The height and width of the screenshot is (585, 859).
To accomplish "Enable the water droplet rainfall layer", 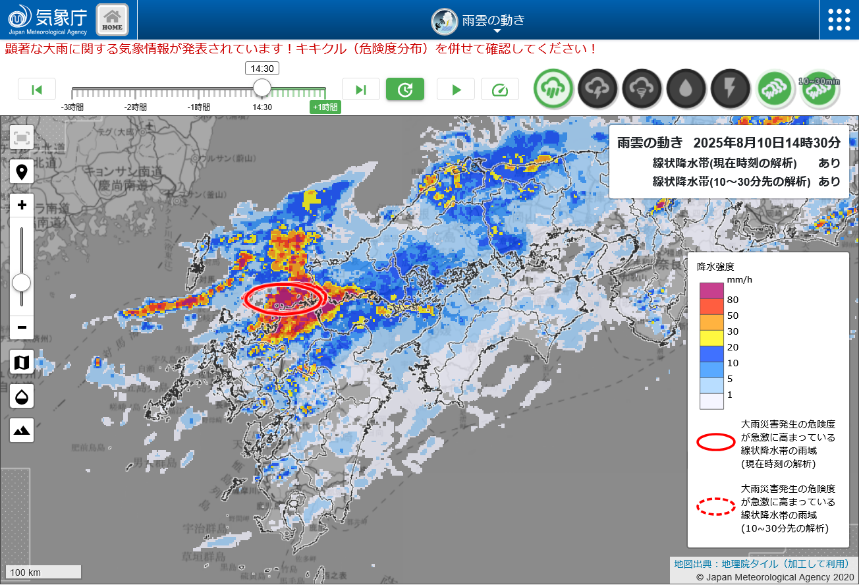I will (x=686, y=88).
